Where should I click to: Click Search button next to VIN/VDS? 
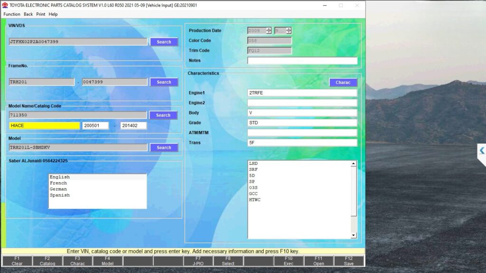[164, 42]
